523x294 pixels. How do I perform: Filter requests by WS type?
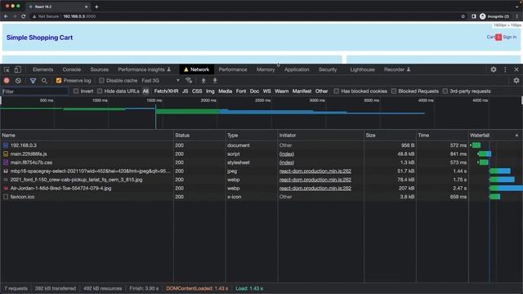tap(267, 91)
